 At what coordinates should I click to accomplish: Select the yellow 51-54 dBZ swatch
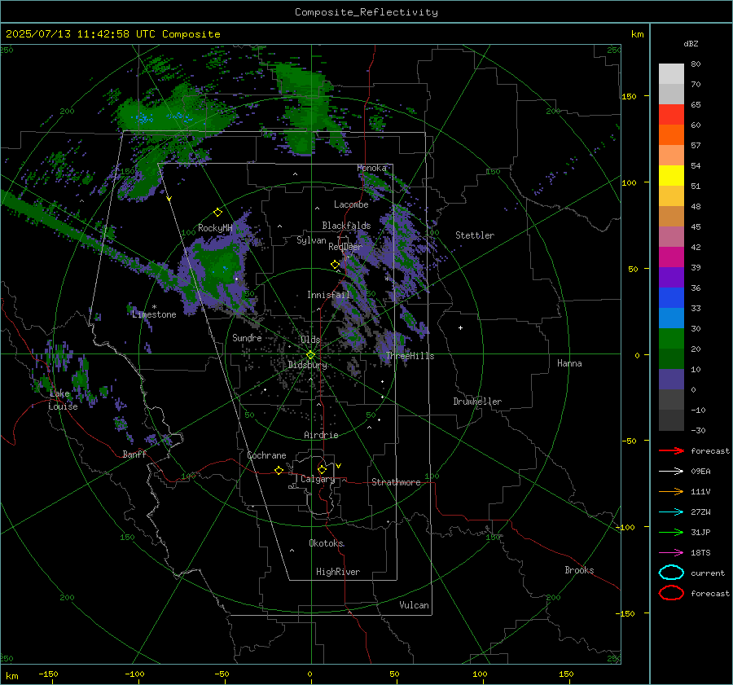[671, 176]
